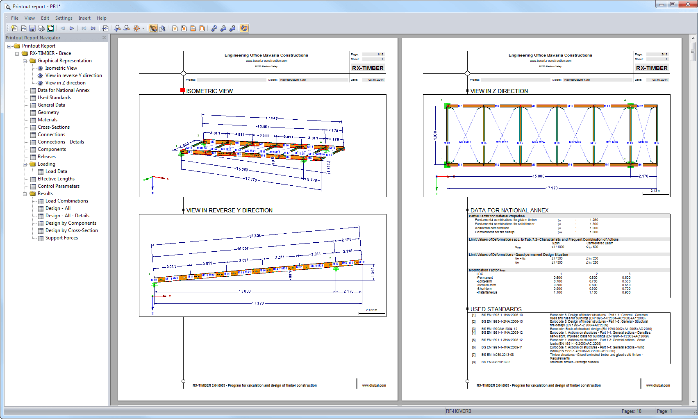The height and width of the screenshot is (419, 698).
Task: Open the File menu
Action: [15, 18]
